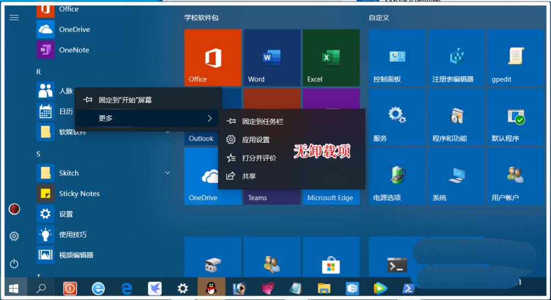The image size is (551, 300).
Task: Open the gpedit tile
Action: click(515, 57)
